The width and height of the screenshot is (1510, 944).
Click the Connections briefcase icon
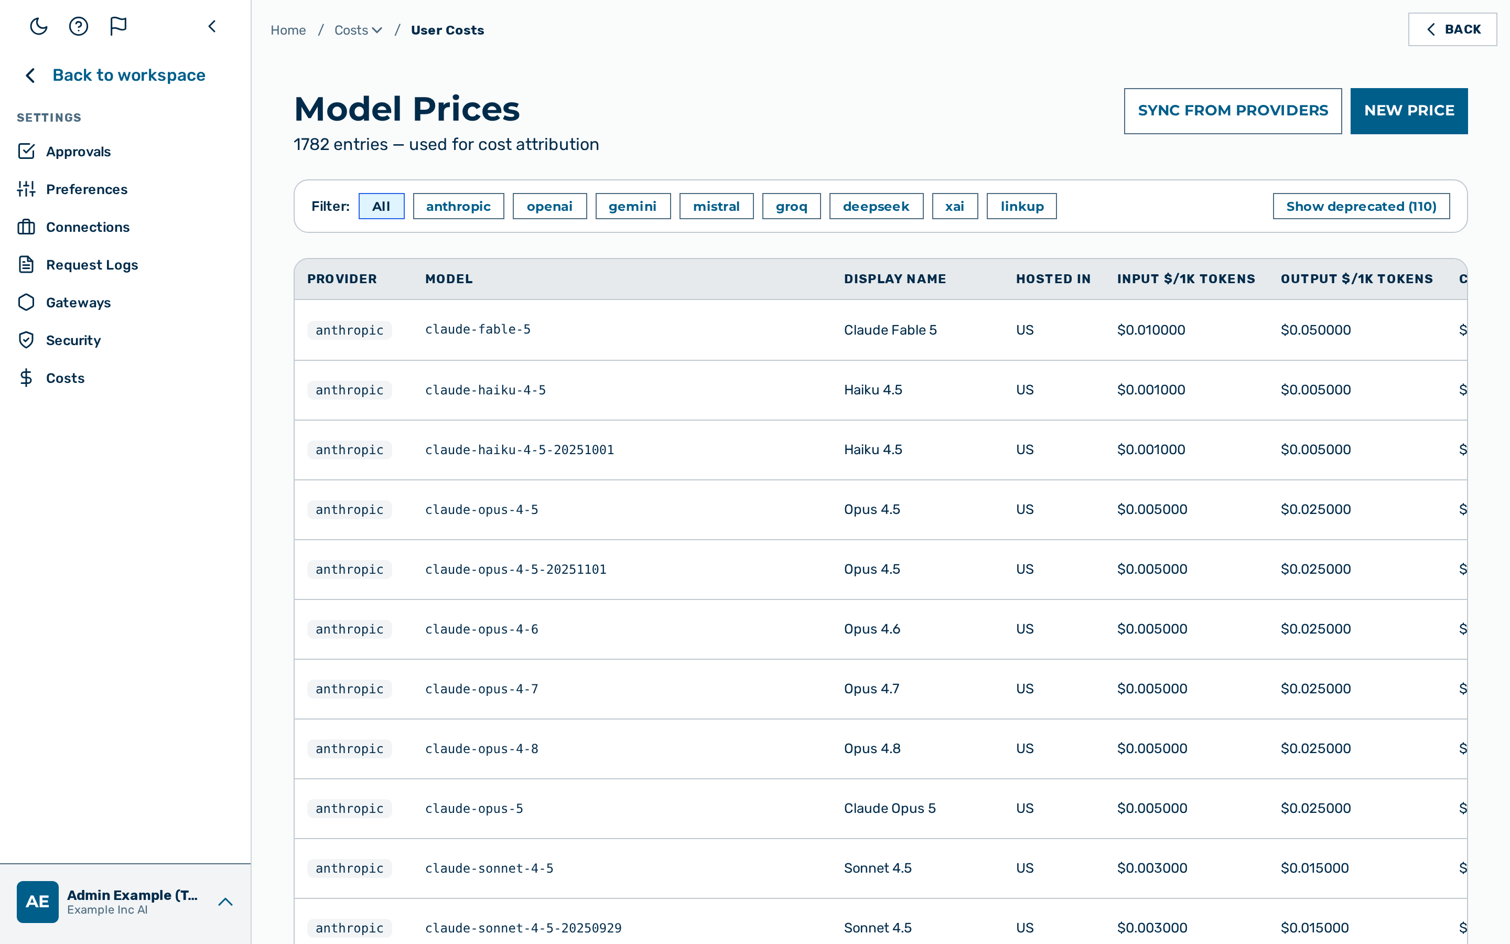[x=26, y=227]
